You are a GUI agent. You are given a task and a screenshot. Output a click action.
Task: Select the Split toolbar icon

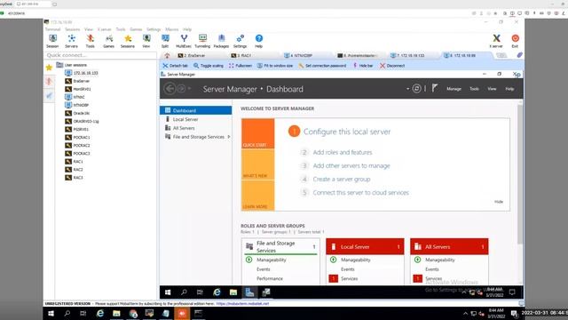tap(165, 41)
